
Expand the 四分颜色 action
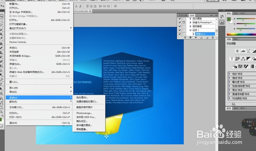(190, 19)
